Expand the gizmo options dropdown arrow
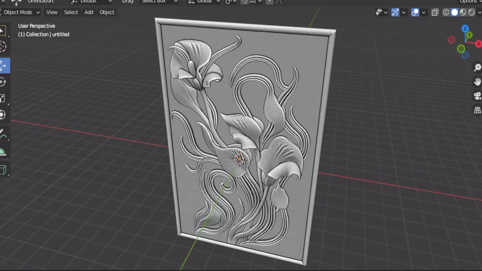Screen dimensions: 482x271 (403, 12)
